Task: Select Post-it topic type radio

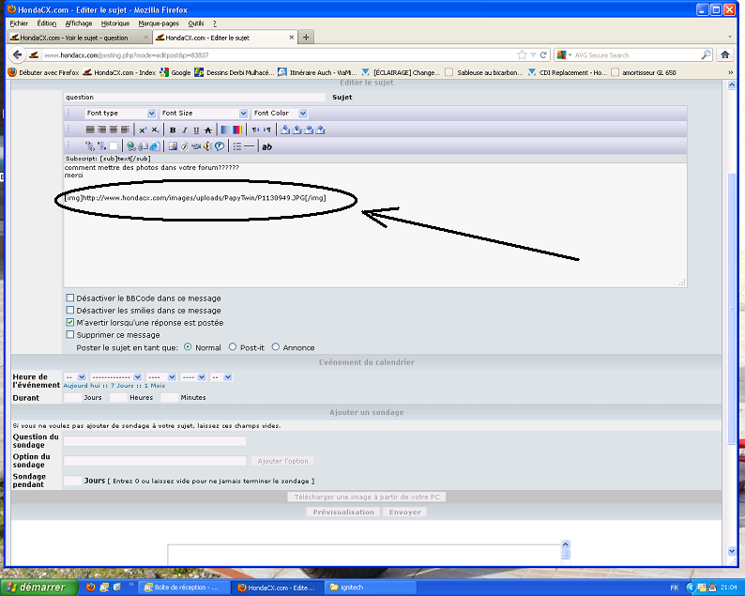Action: pos(233,347)
